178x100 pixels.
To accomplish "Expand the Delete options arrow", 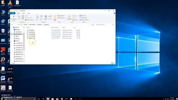I will tap(46, 20).
